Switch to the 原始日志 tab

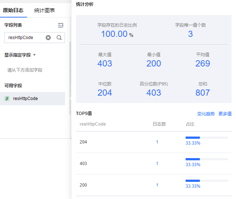click(13, 10)
